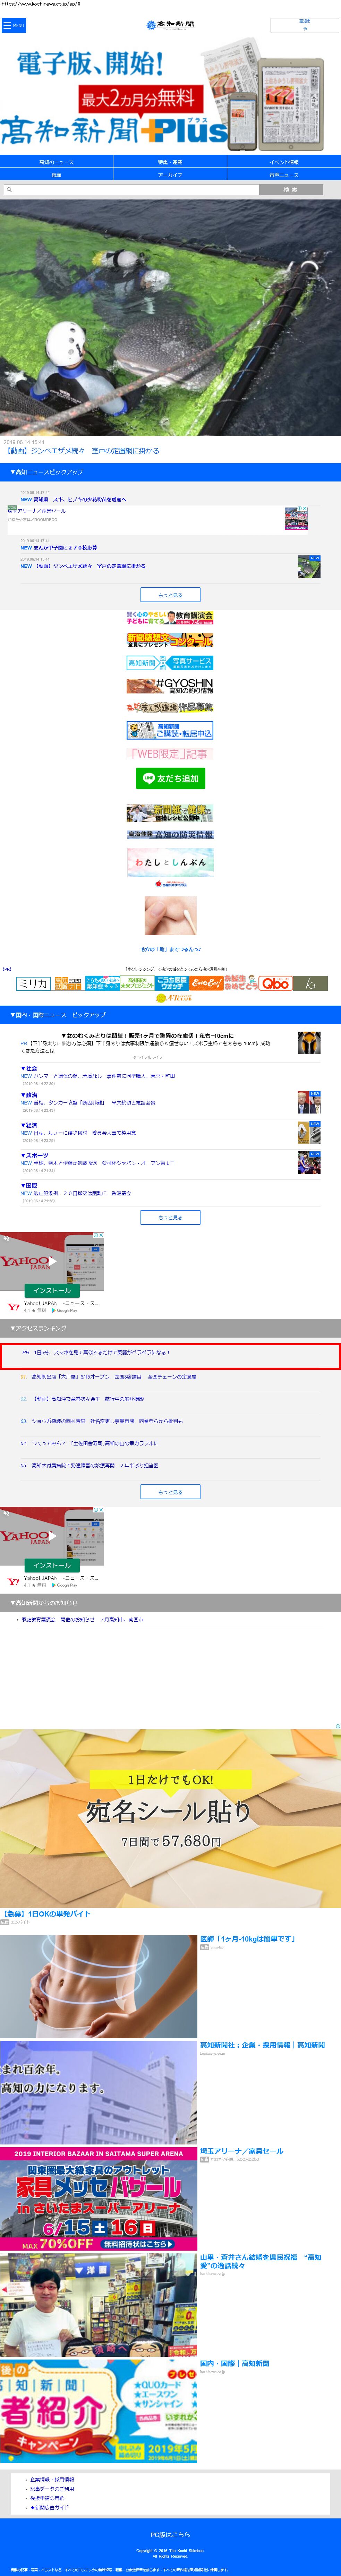Click the Coco Cole sponsor logo
The height and width of the screenshot is (2576, 341).
click(x=206, y=983)
